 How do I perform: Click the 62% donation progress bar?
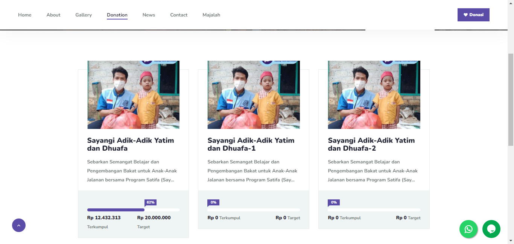[x=133, y=210]
